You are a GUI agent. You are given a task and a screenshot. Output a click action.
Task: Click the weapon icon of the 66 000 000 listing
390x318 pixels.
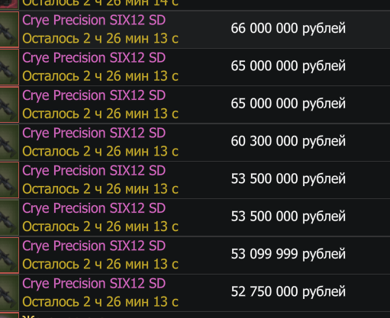click(x=9, y=30)
